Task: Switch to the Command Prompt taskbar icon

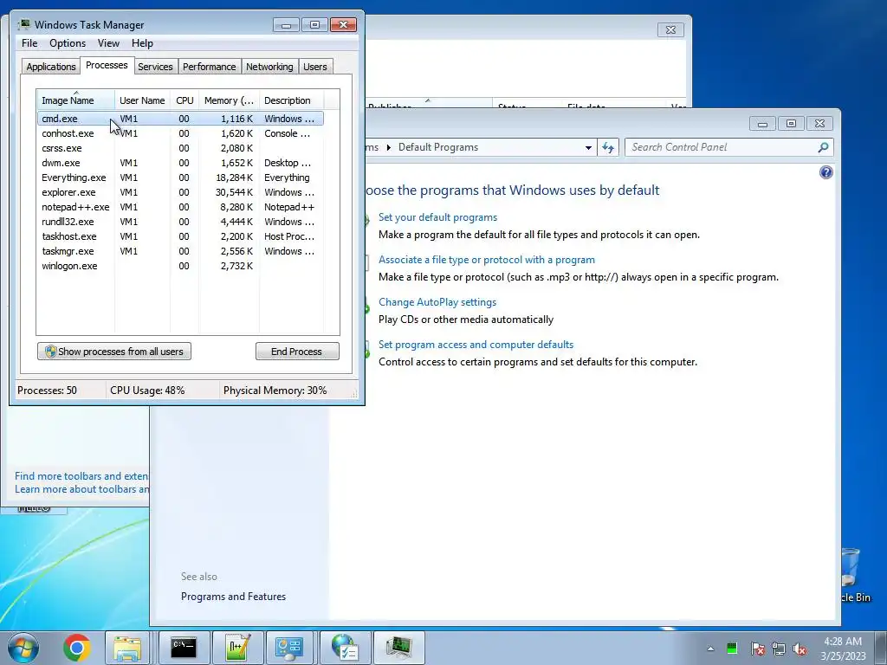Action: (x=184, y=648)
